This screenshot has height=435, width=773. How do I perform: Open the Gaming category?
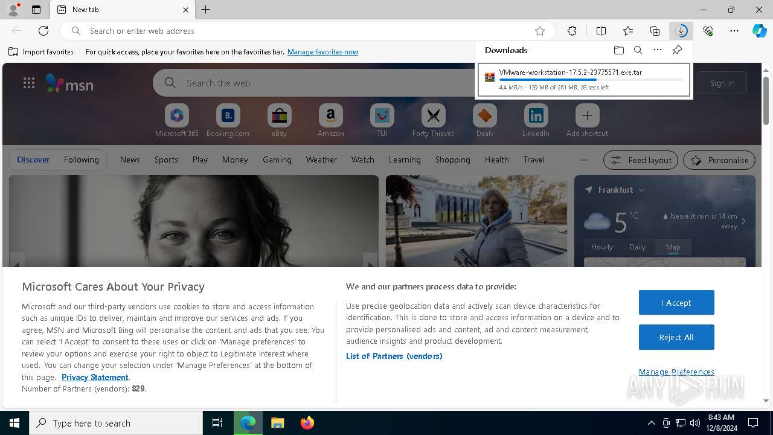point(277,159)
